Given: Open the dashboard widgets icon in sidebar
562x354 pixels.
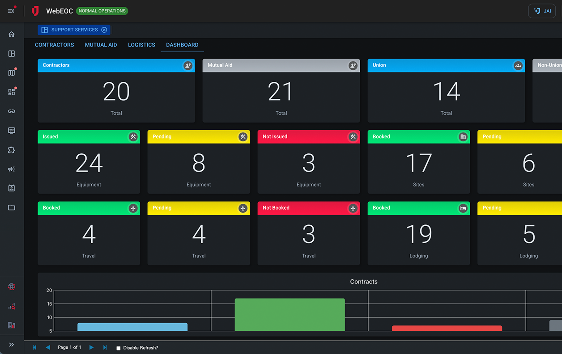Looking at the screenshot, I should (x=12, y=92).
